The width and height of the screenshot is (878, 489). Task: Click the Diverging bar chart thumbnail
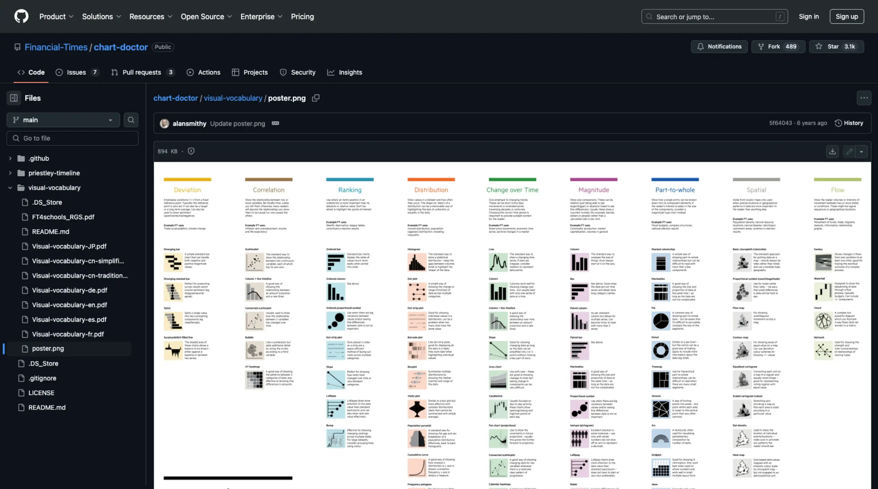pos(173,262)
